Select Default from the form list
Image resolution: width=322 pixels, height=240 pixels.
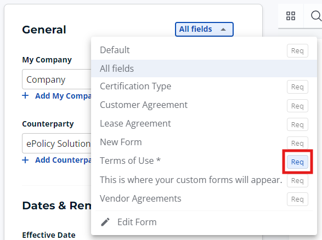pos(115,50)
